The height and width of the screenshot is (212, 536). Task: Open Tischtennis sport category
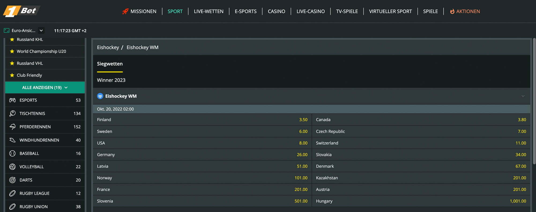[45, 113]
